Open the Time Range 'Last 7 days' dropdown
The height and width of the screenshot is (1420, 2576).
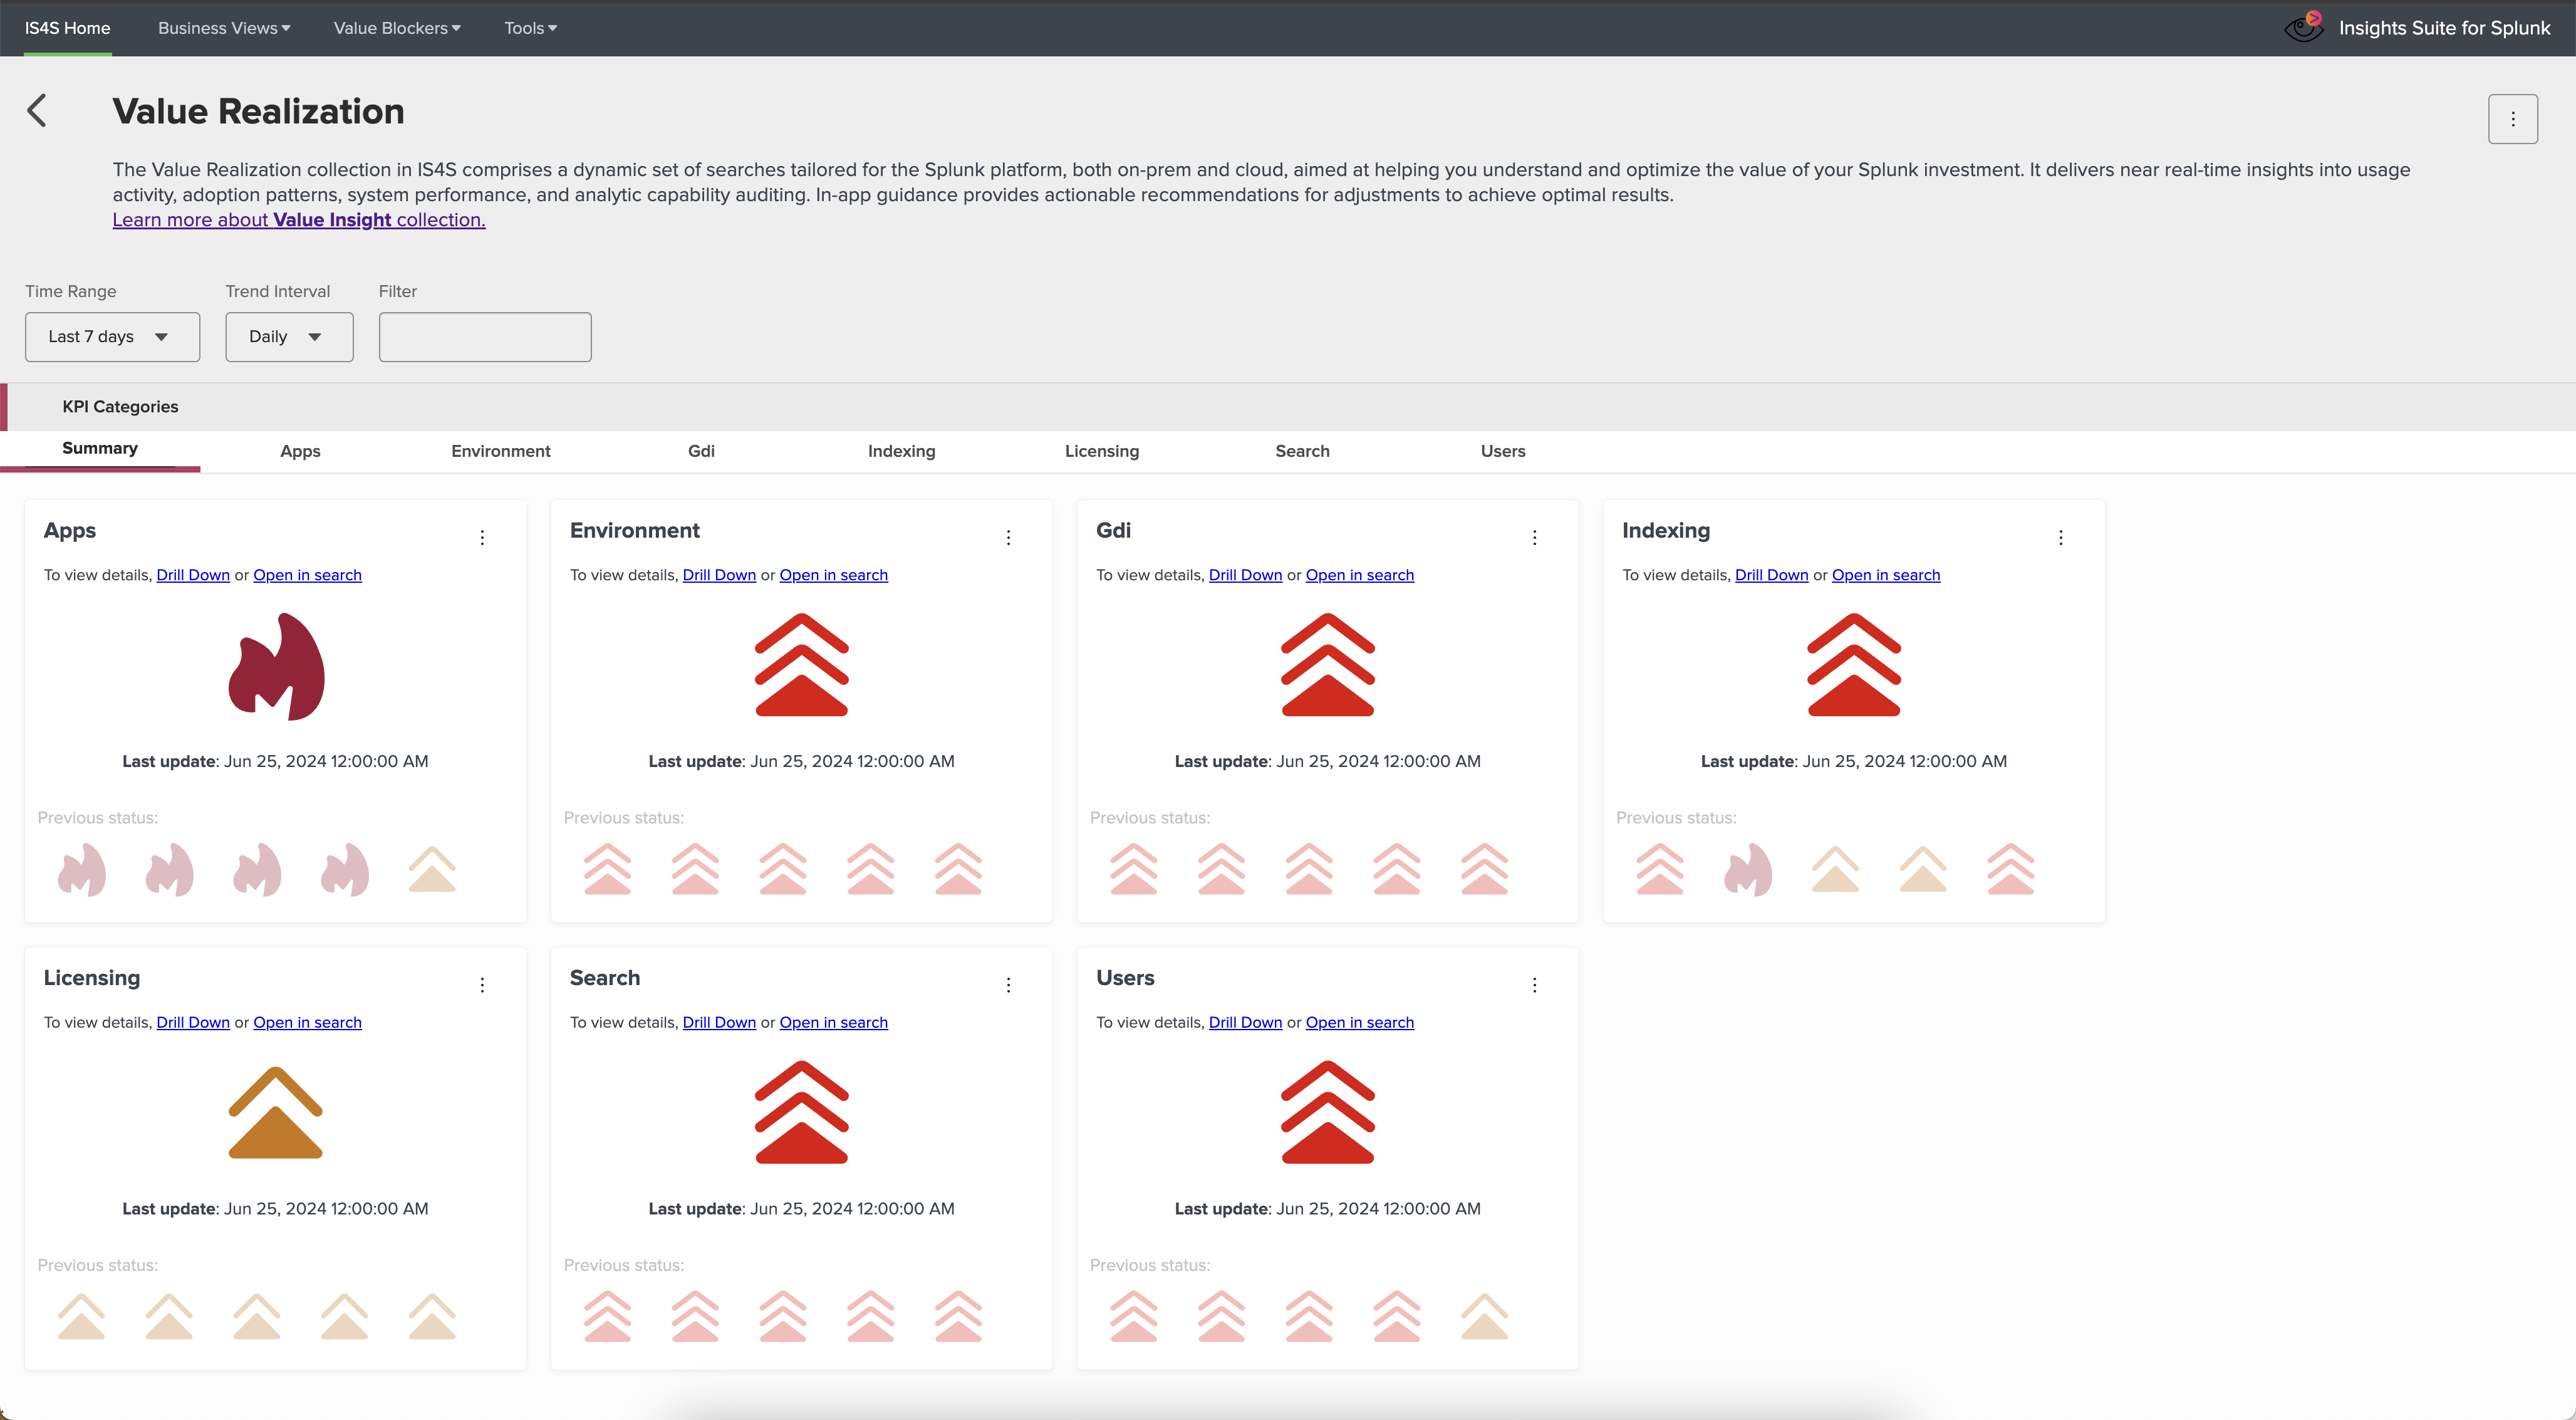pos(112,337)
